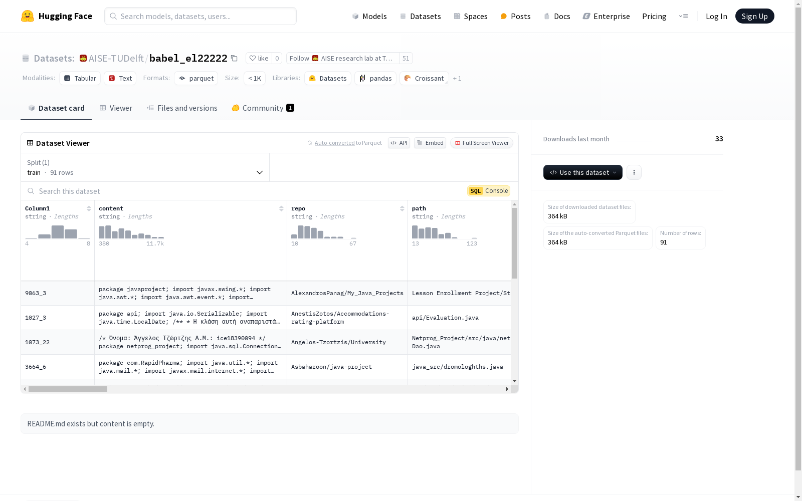Viewport: 802px width, 501px height.
Task: Go to Datasets in top navigation
Action: pyautogui.click(x=420, y=16)
